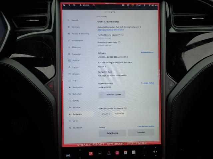
Task: Select the Schedule menu item
Action: [75, 94]
